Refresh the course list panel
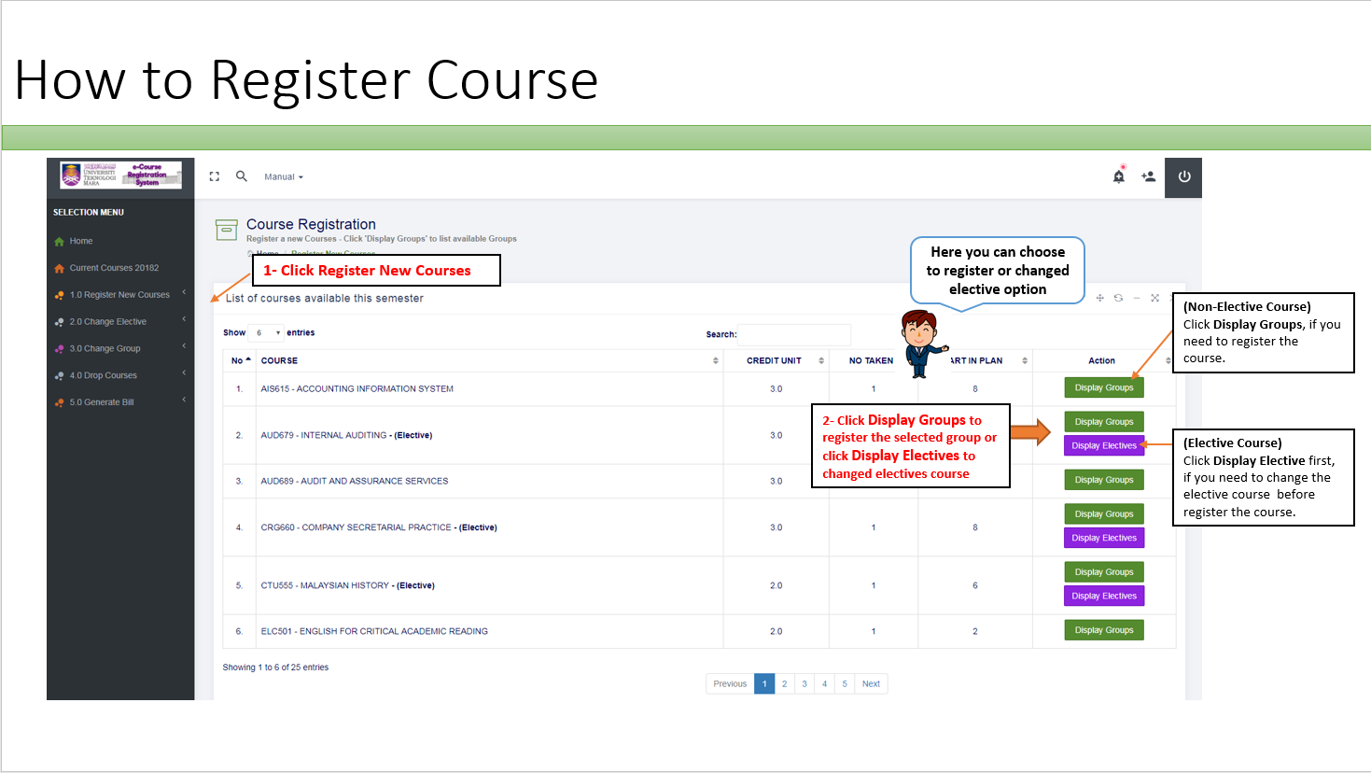This screenshot has height=773, width=1371. coord(1118,297)
